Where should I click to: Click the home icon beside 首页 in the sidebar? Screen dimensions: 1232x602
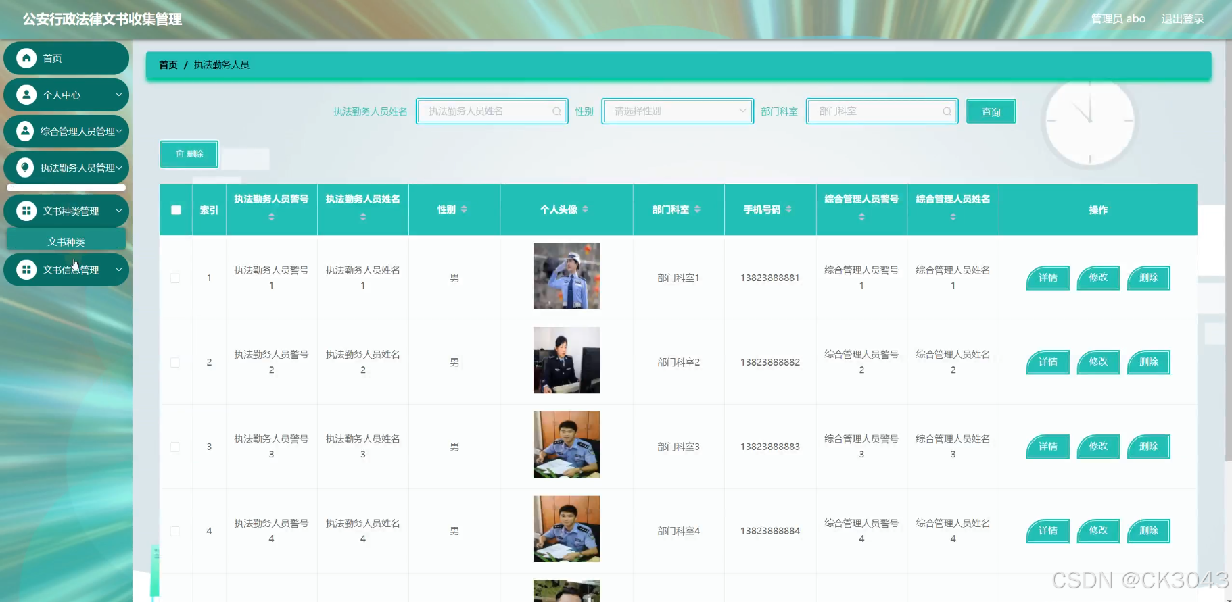(26, 58)
